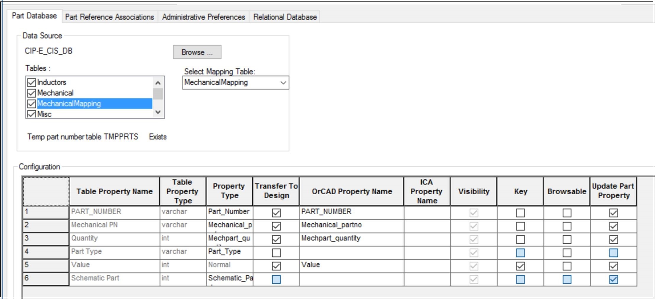Uncheck the Mechanical table checkbox
Viewport: 655px width, 299px height.
click(32, 93)
